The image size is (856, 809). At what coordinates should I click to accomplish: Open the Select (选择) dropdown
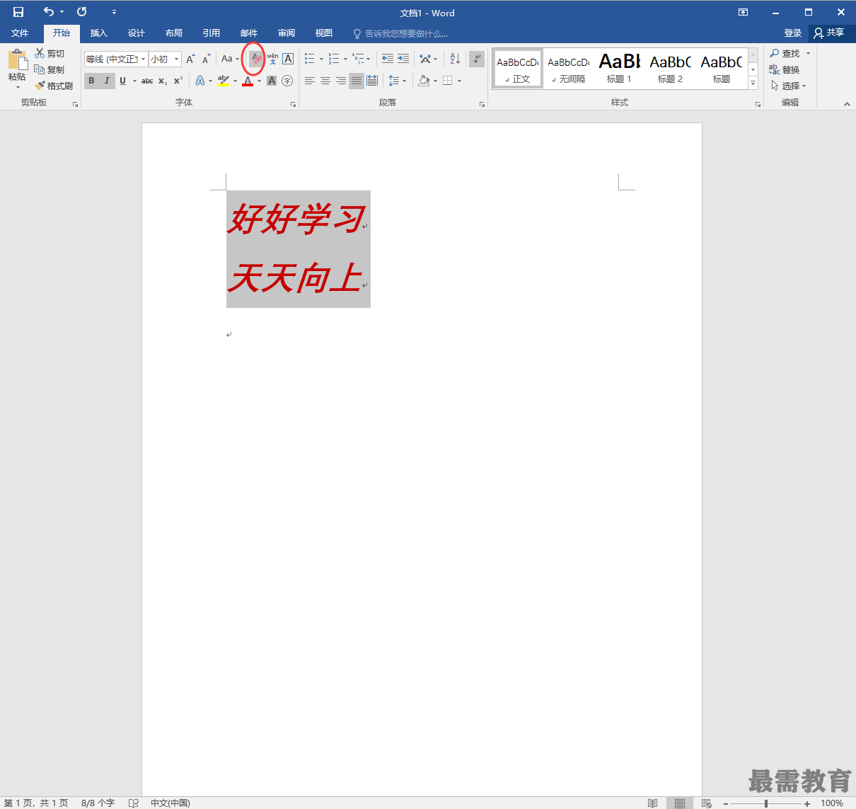pyautogui.click(x=788, y=86)
